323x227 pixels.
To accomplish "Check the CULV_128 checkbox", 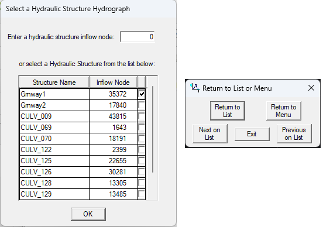I will tap(142, 183).
